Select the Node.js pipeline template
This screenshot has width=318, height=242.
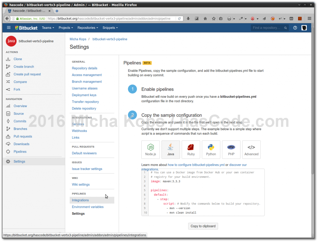150,150
